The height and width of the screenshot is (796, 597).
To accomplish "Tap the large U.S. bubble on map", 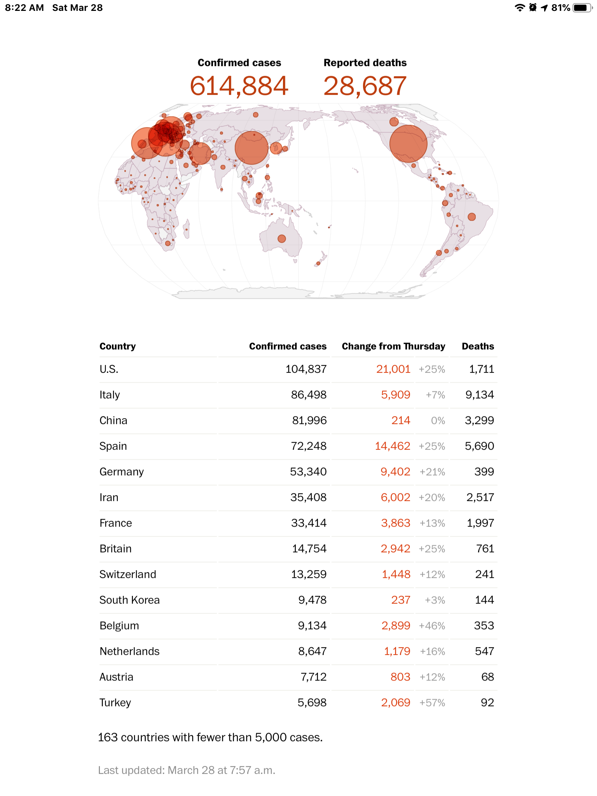I will pos(408,143).
